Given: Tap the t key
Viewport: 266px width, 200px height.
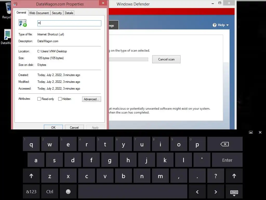Looking at the screenshot, I should (105, 144).
